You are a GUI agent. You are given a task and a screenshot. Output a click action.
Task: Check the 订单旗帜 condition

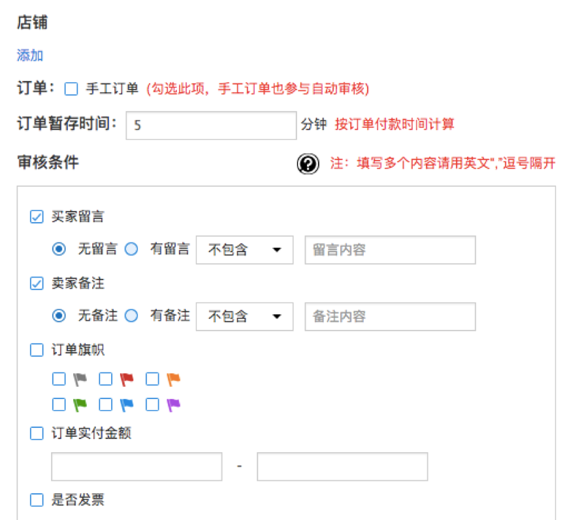pos(37,350)
